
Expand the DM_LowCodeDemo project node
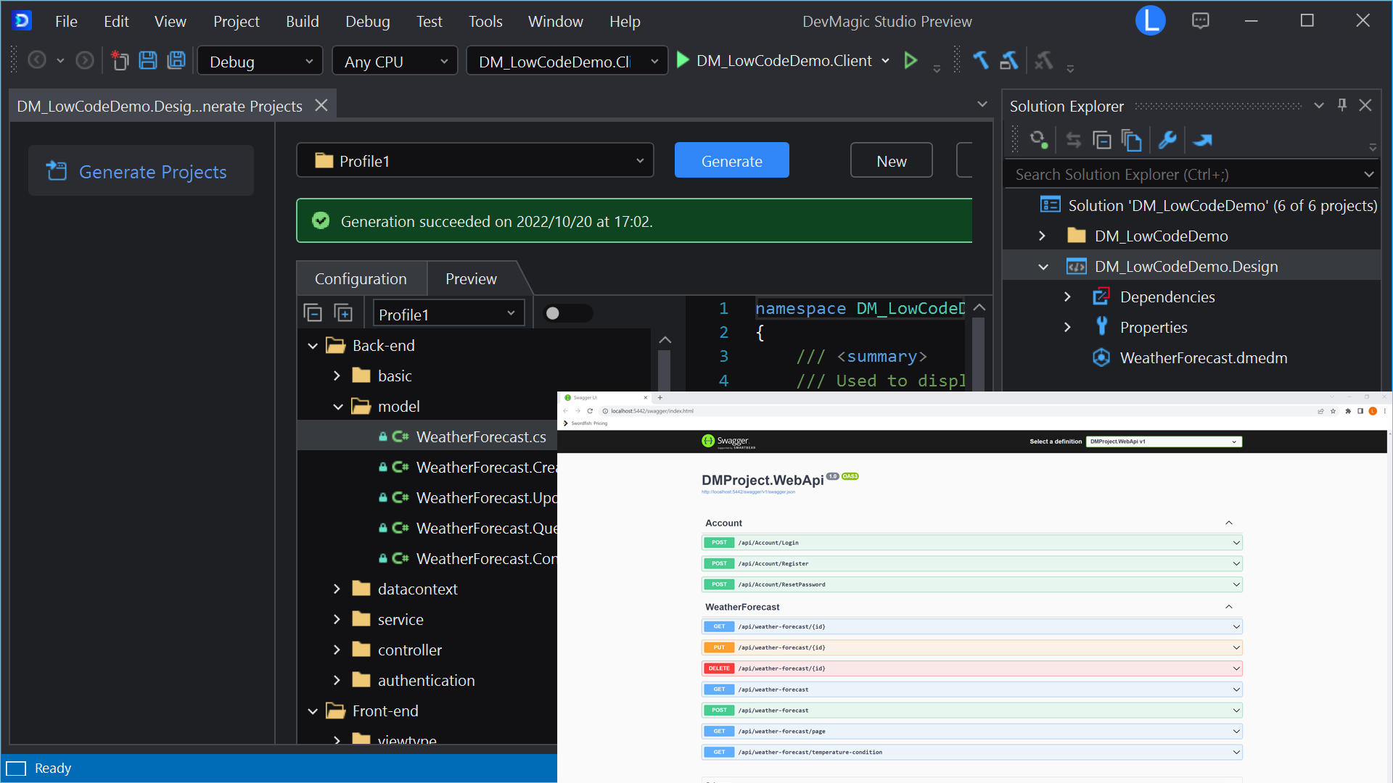click(1043, 236)
